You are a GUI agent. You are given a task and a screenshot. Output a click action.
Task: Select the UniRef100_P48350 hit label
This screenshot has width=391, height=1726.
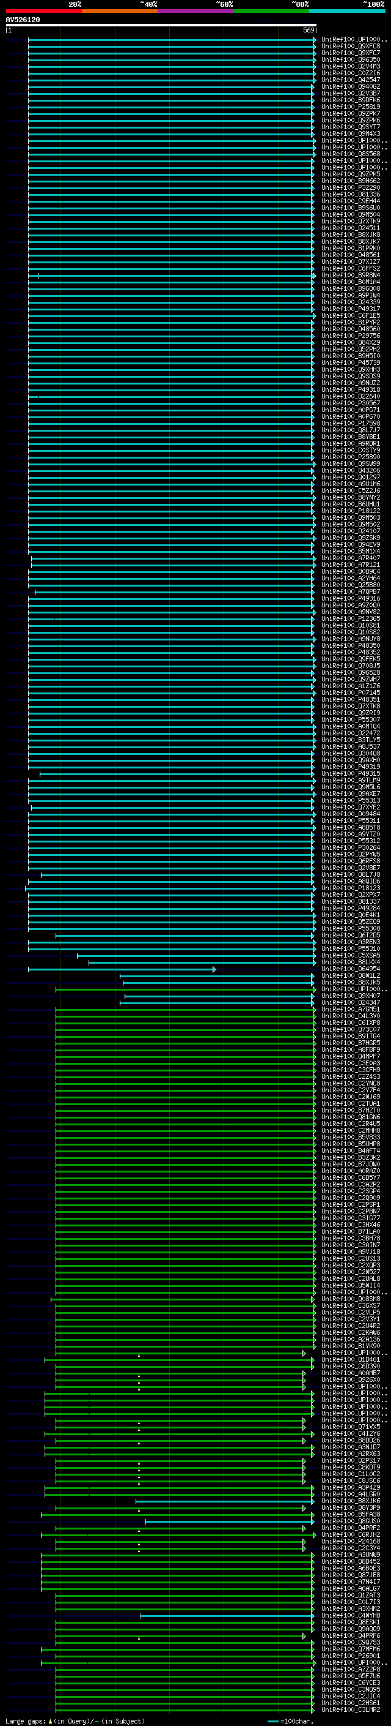pyautogui.click(x=351, y=645)
